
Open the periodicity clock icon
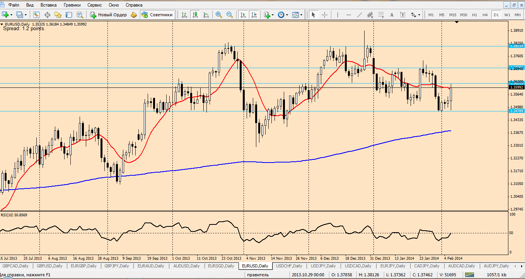pyautogui.click(x=281, y=15)
